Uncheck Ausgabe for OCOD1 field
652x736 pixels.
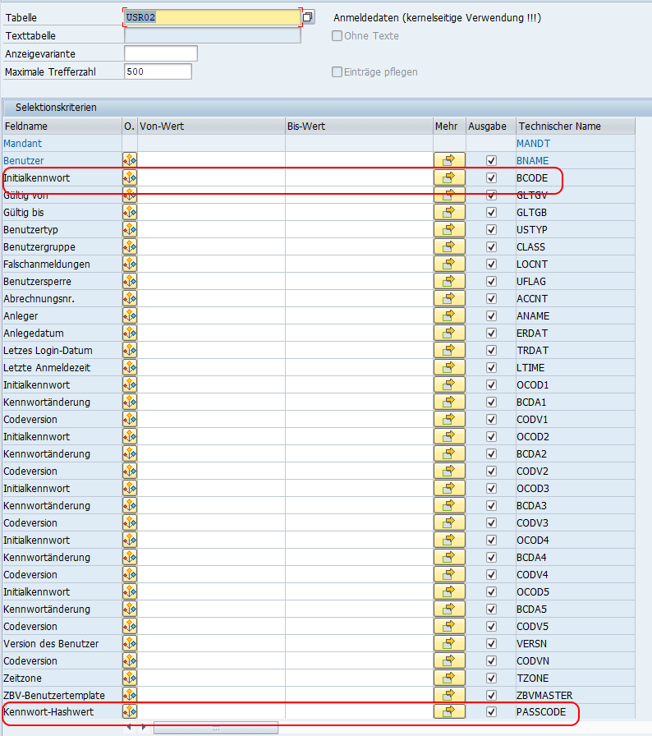(491, 385)
